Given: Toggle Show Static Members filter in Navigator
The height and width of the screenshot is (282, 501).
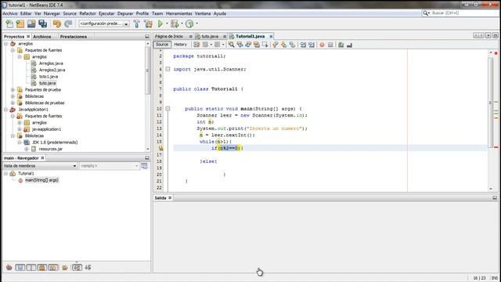Looking at the screenshot, I should point(31,267).
